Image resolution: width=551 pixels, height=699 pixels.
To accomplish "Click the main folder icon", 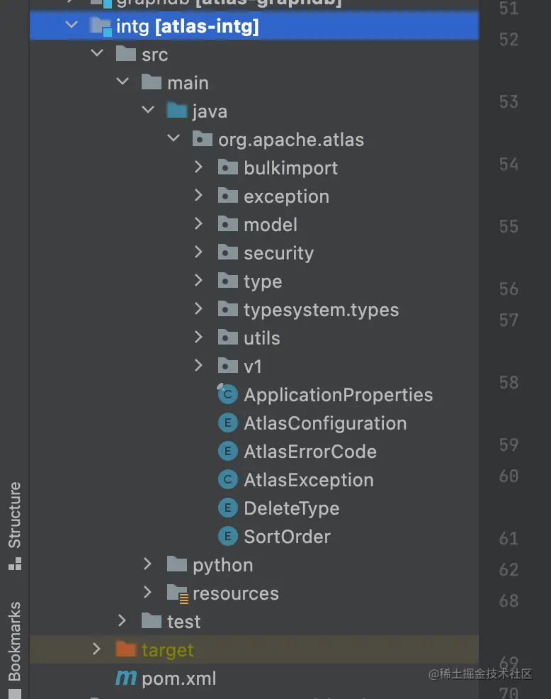I will pyautogui.click(x=152, y=82).
